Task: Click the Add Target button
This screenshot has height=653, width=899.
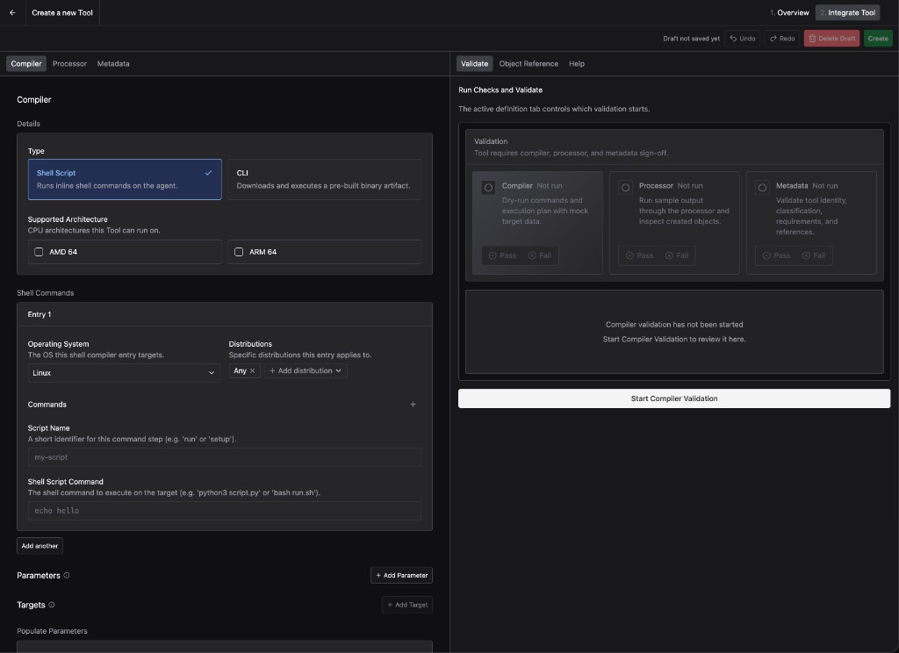Action: coord(407,605)
